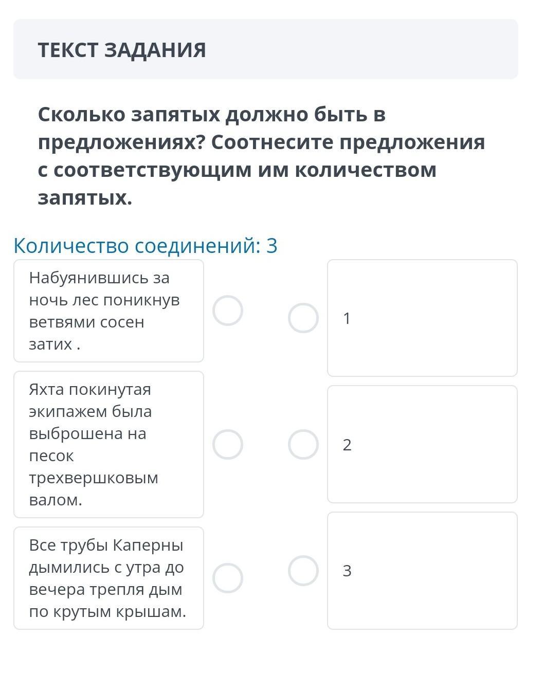Viewport: 543px width, 691px height.
Task: Click the word 'трехвершковым' in the second sentence
Action: 94,478
